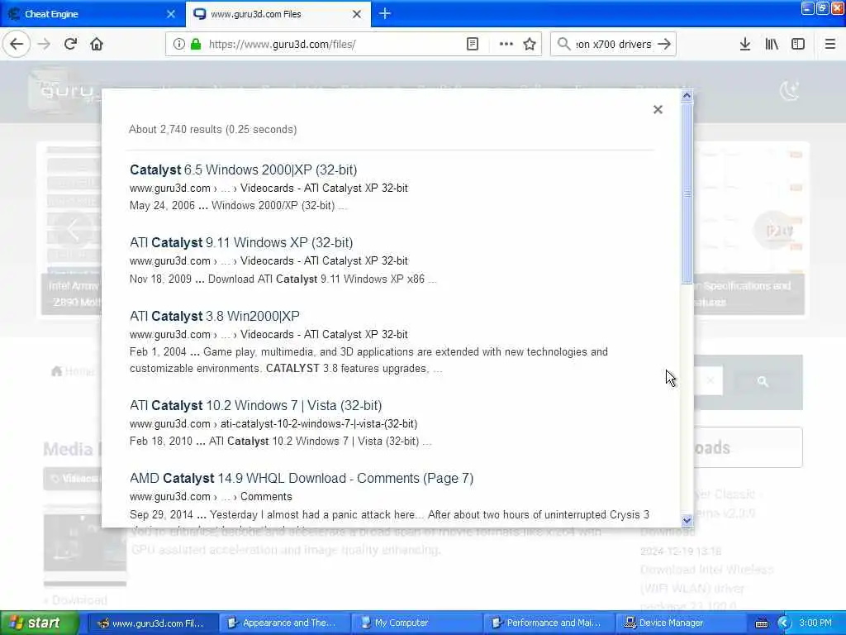Click the 3:00 PM system clock

(815, 623)
